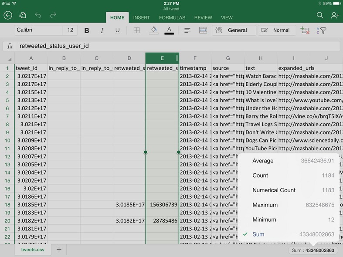The image size is (343, 257).
Task: Open the Normal cell styles dropdown
Action: pyautogui.click(x=276, y=30)
